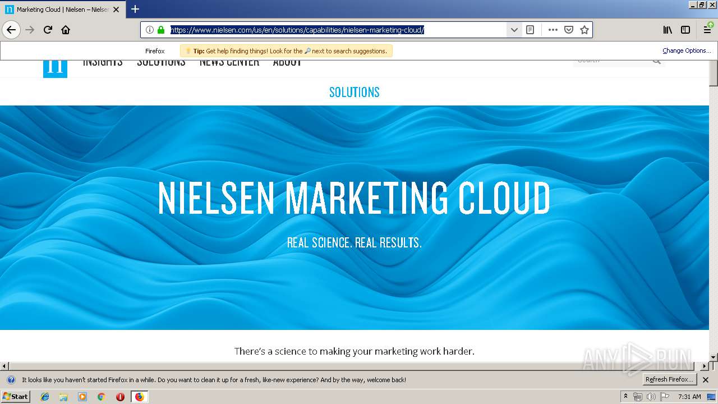This screenshot has width=718, height=404.
Task: Open page actions three-dot menu
Action: pyautogui.click(x=553, y=30)
